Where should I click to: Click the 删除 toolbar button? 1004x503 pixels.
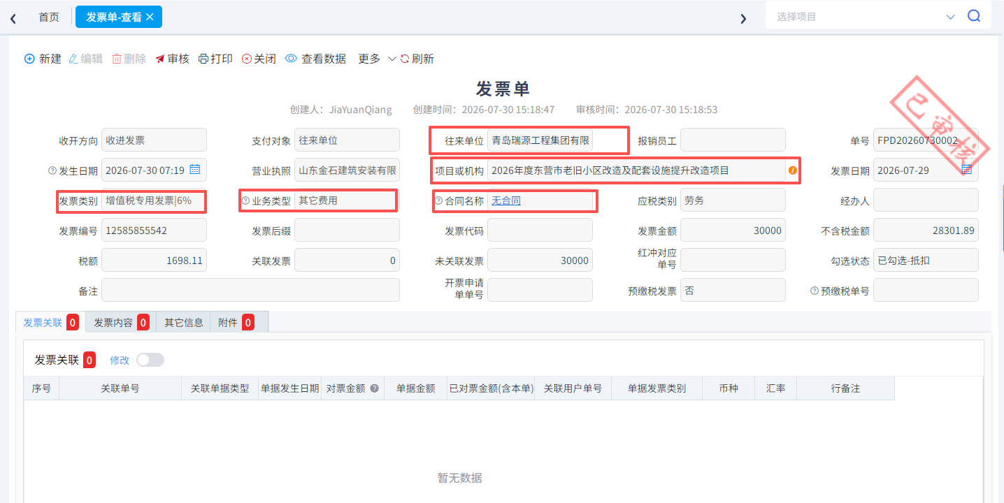[x=129, y=59]
